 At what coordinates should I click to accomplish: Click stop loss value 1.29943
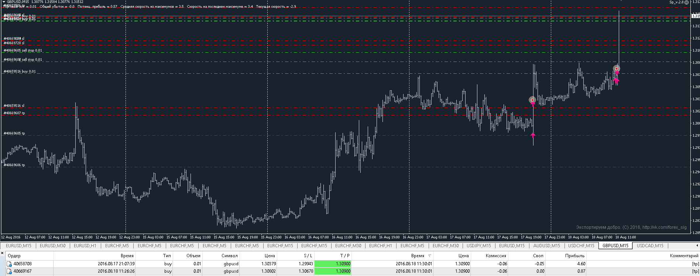[306, 264]
